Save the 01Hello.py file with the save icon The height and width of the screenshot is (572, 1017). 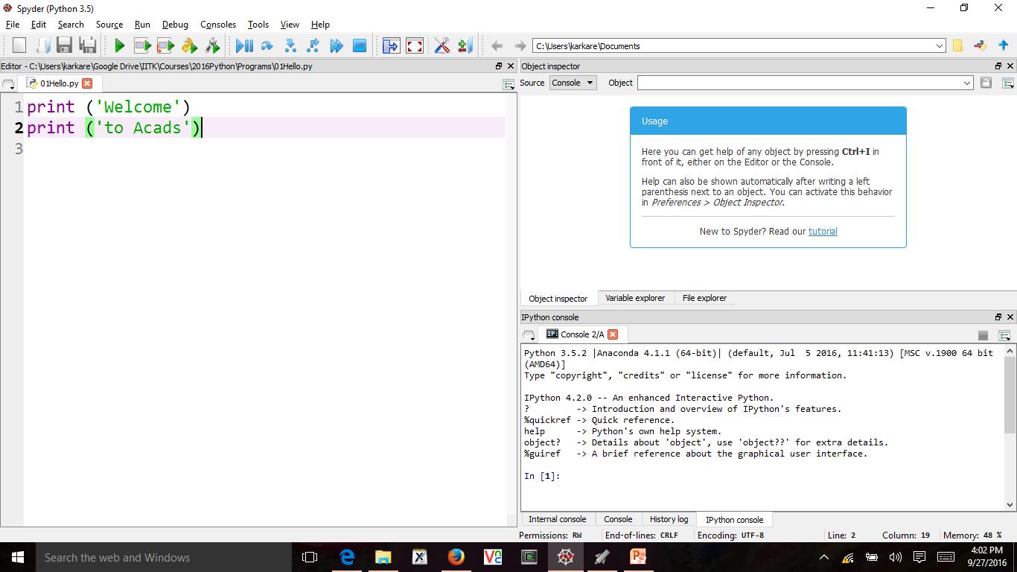point(63,45)
